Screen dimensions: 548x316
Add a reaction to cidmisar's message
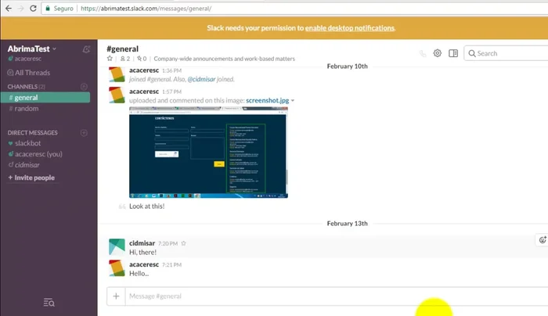tap(541, 240)
